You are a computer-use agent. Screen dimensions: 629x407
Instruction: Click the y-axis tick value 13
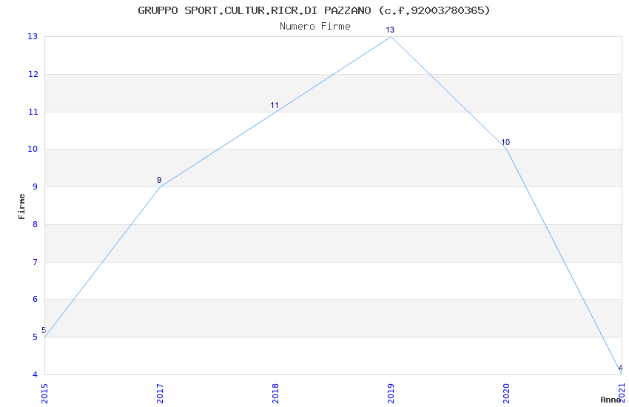33,36
